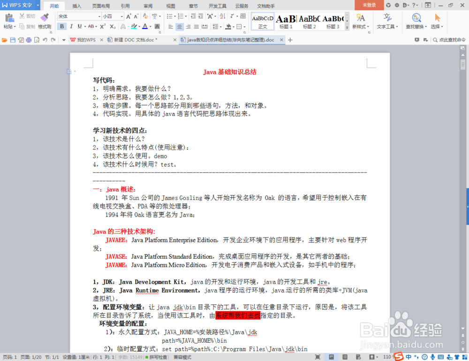Toggle Italic formatting button
The height and width of the screenshot is (361, 469).
[71, 26]
